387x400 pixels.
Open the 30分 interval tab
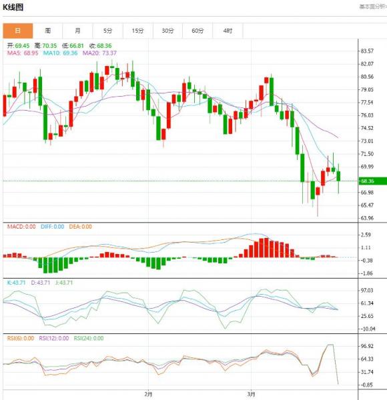tap(167, 31)
